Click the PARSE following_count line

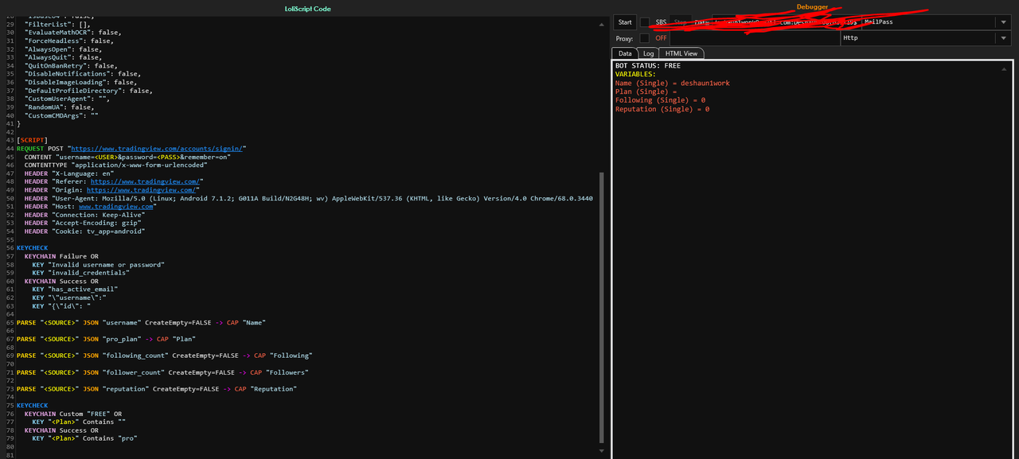tap(165, 356)
